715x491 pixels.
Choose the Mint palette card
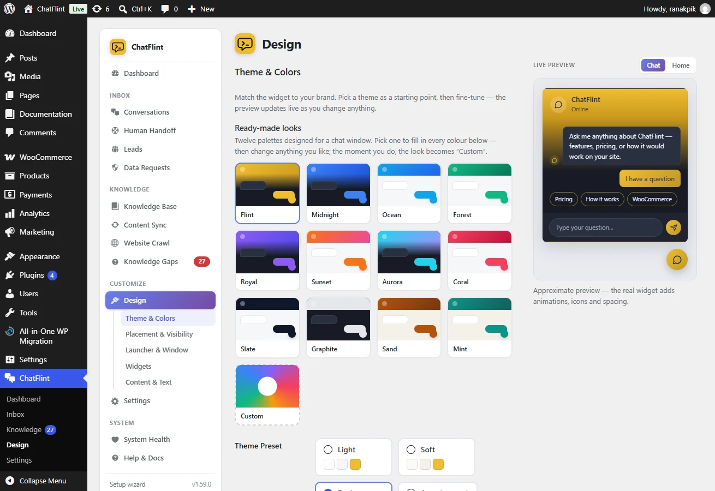(480, 328)
